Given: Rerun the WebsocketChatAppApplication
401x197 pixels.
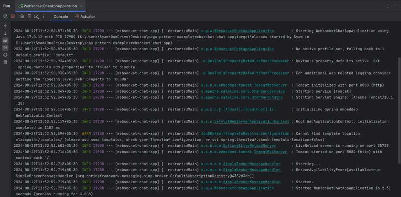Looking at the screenshot, I should coord(5,16).
